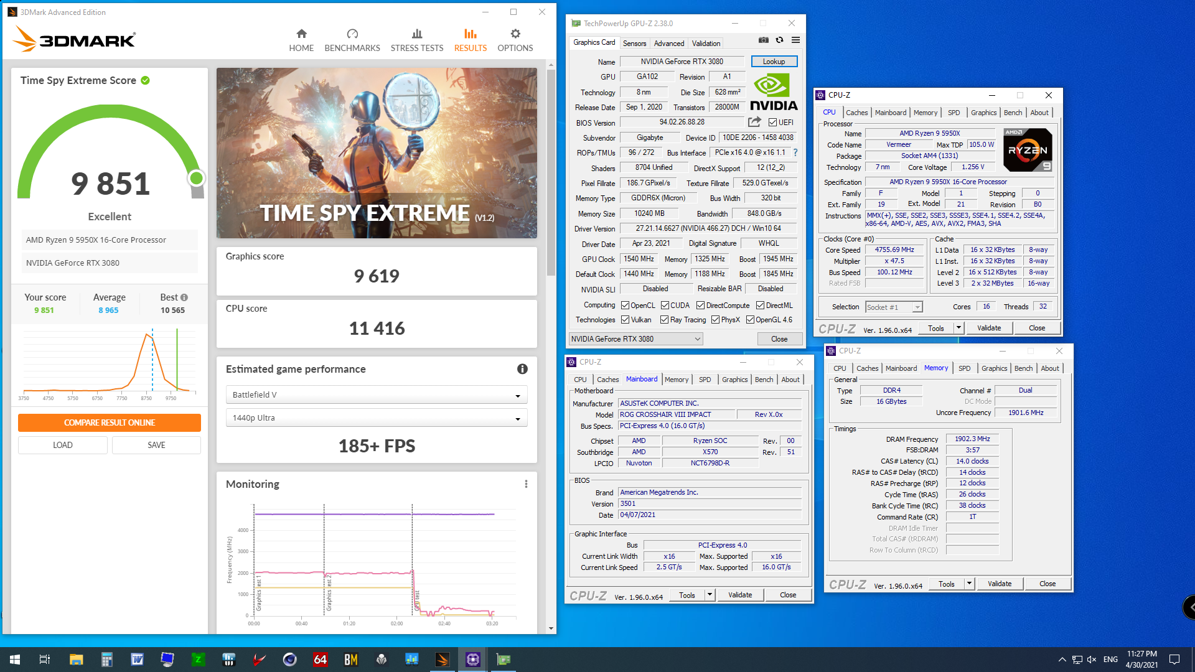Open the Socket #1 selection dropdown
This screenshot has width=1195, height=672.
click(894, 307)
